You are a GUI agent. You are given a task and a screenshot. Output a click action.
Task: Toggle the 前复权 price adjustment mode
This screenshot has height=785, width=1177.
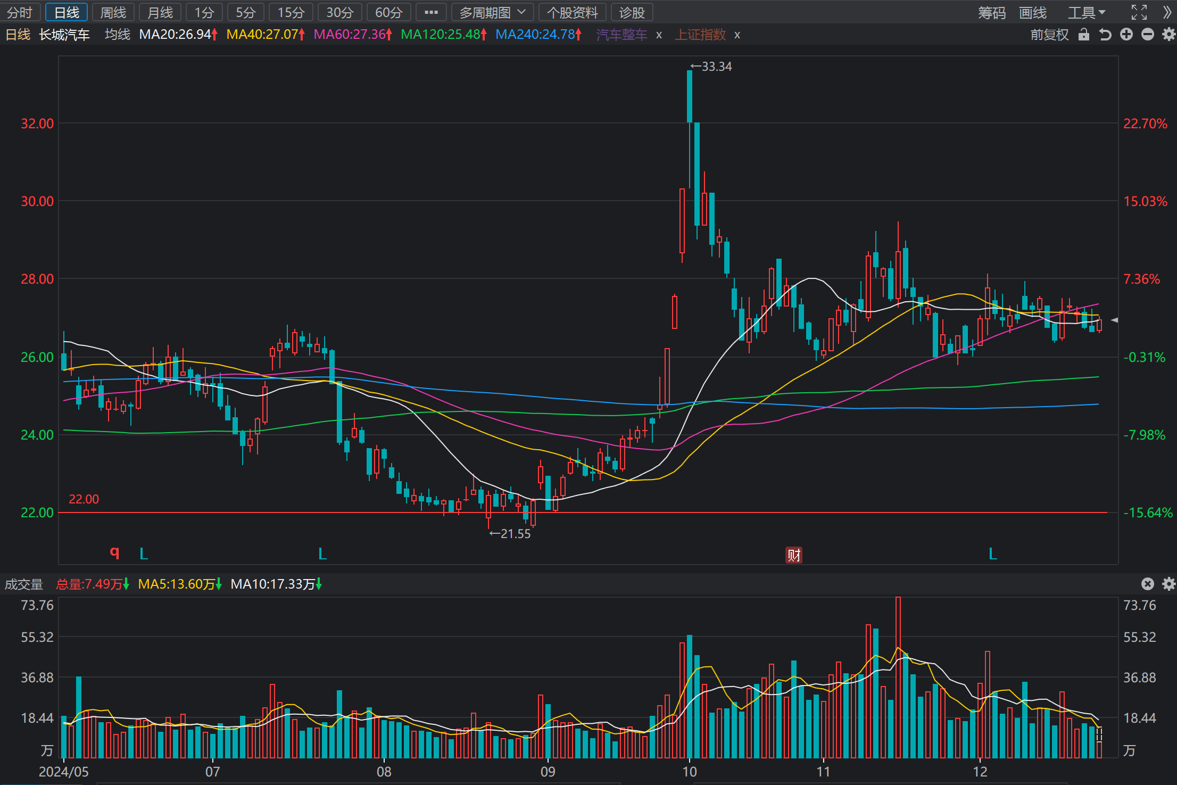pyautogui.click(x=1049, y=35)
